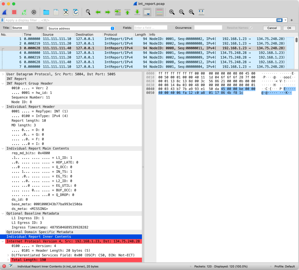Select Optional Domain Specific Metadata row
Viewport: 299px width, 270px height.
[71, 232]
